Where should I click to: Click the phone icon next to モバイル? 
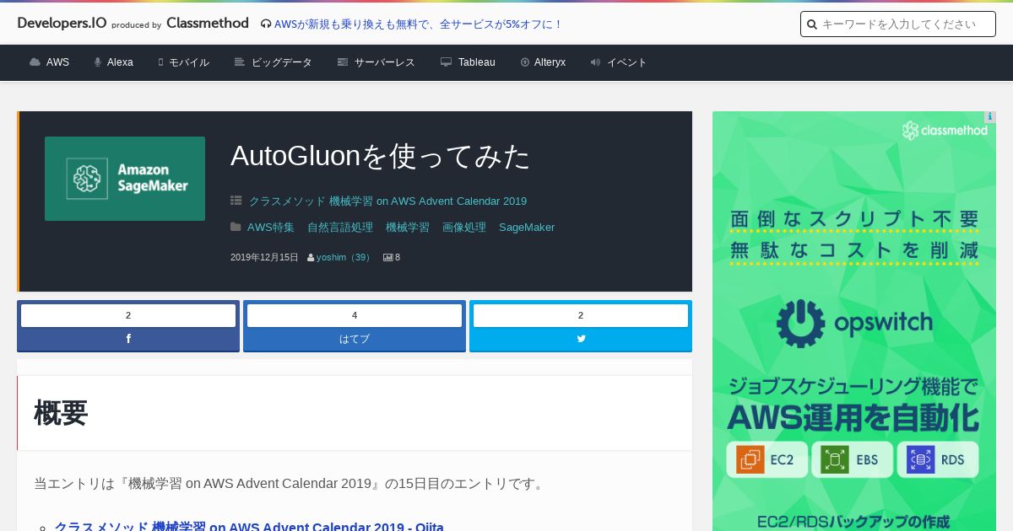click(160, 62)
